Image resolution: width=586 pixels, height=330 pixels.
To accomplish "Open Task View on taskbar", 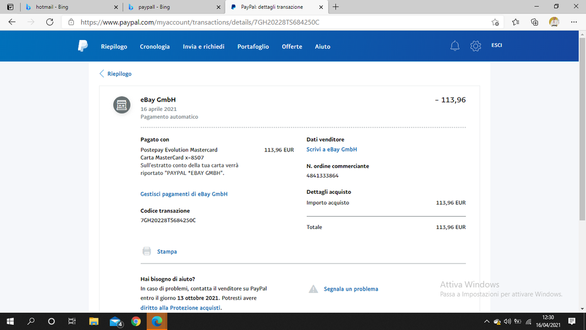I will (72, 321).
